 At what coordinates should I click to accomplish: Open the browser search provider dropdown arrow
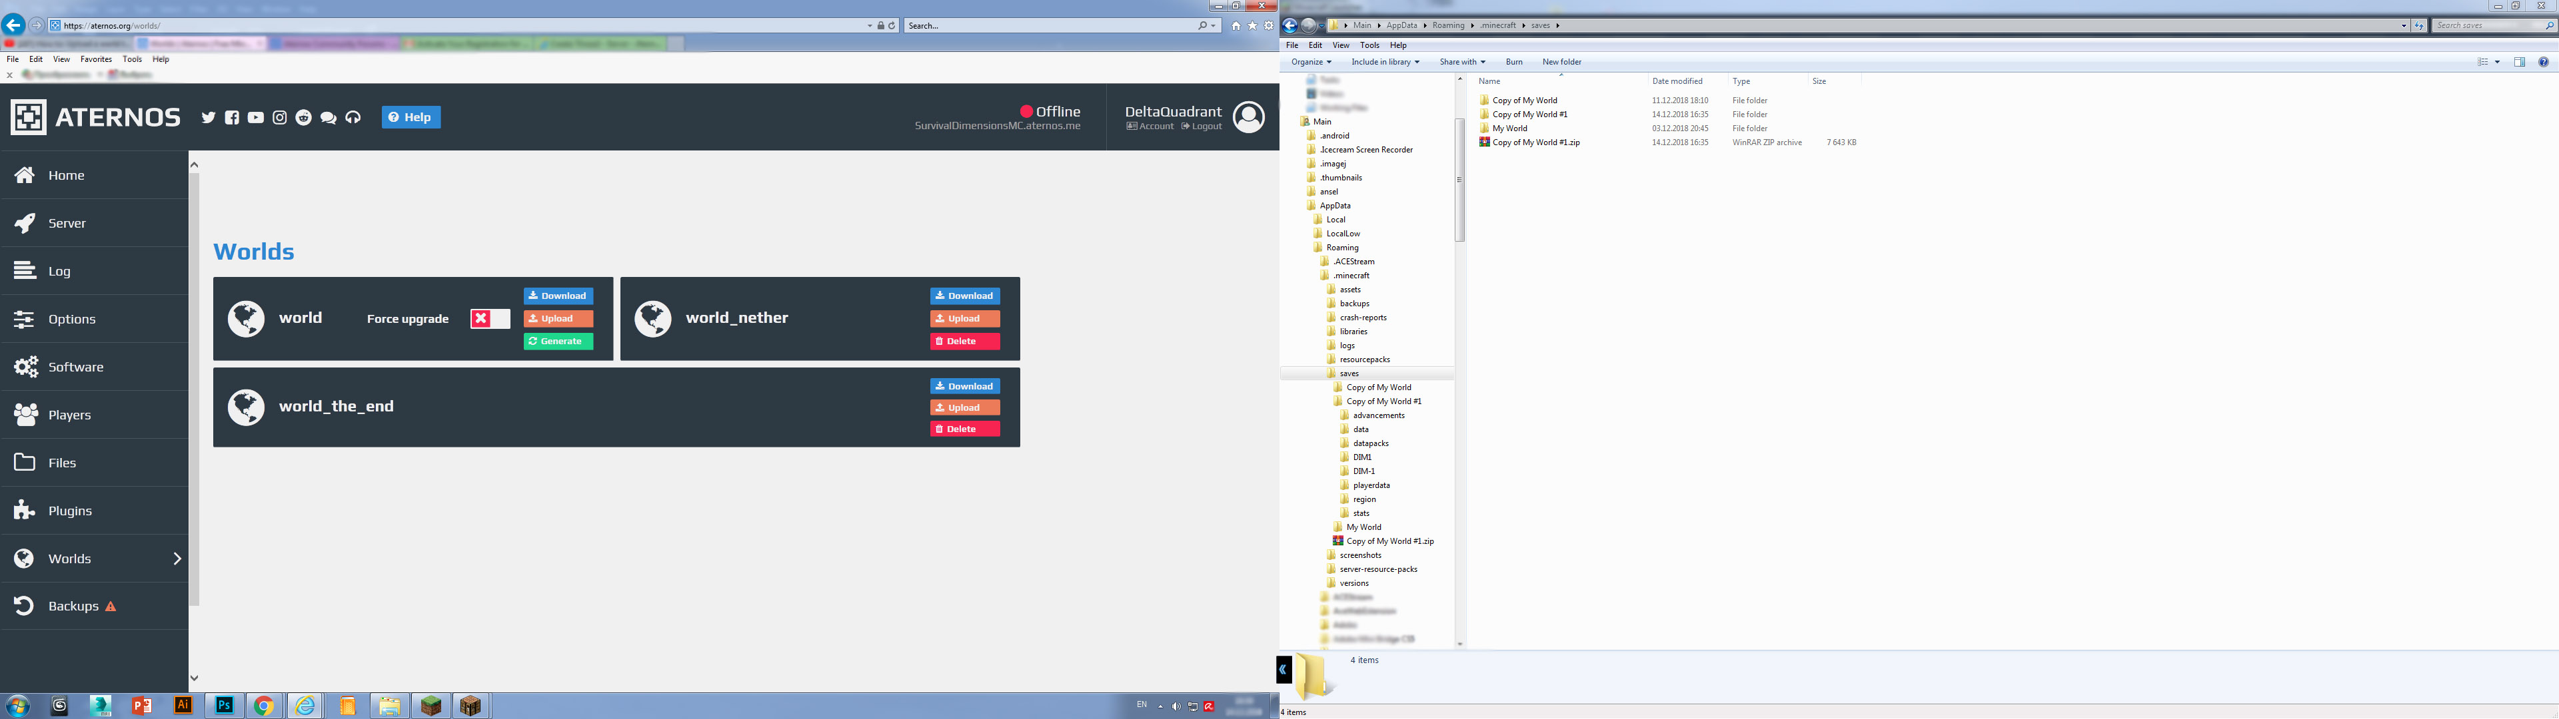(1214, 26)
